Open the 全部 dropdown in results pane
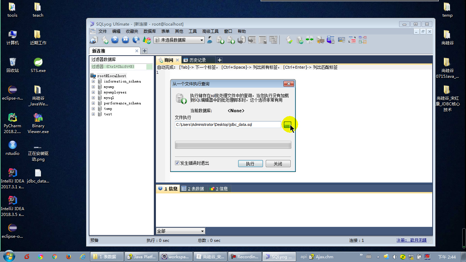Viewport: 466px width, 262px height. (x=180, y=231)
